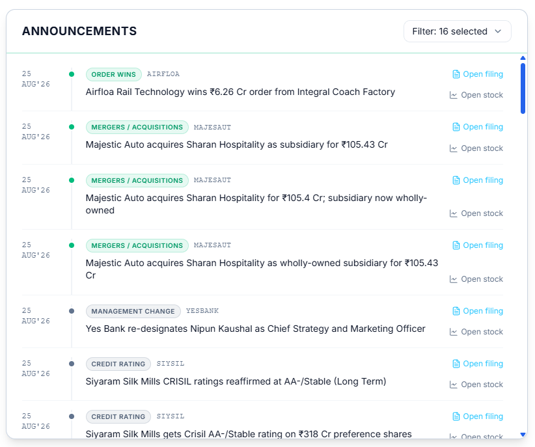Image resolution: width=535 pixels, height=447 pixels.
Task: Open stock for Majestic Auto subsidiary for ₹105.43 Cr
Action: pos(476,148)
